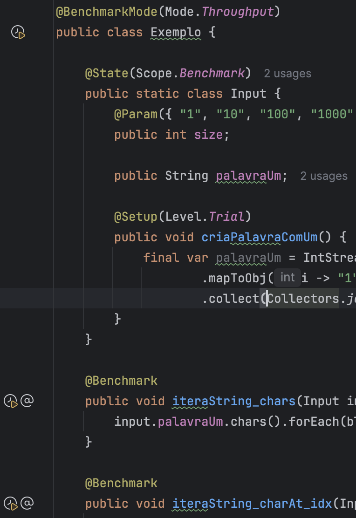Open '2 usages' hint after palavraUm field
This screenshot has height=518, width=356.
pos(324,176)
